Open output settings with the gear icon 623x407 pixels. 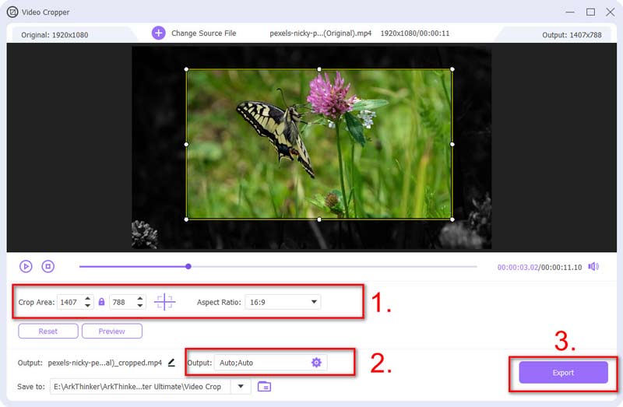[316, 362]
